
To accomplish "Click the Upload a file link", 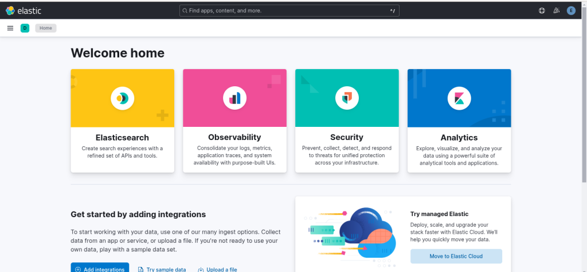I will pos(217,269).
